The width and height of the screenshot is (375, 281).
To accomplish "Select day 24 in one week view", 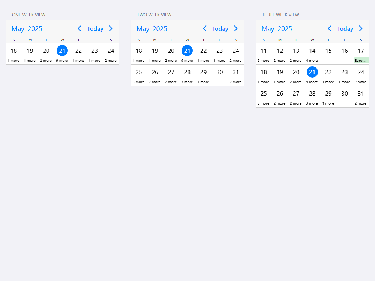I will [111, 51].
